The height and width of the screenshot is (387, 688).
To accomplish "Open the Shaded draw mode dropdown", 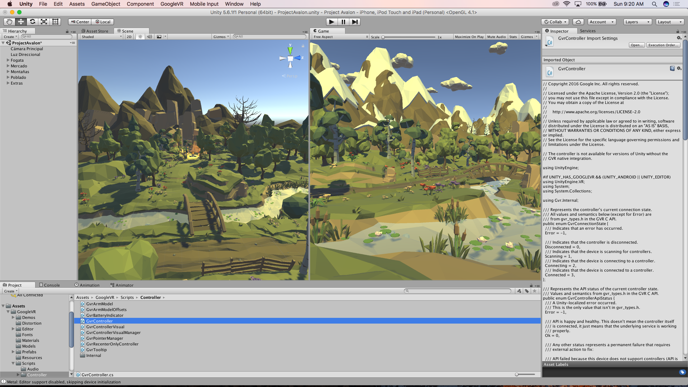I will [101, 37].
